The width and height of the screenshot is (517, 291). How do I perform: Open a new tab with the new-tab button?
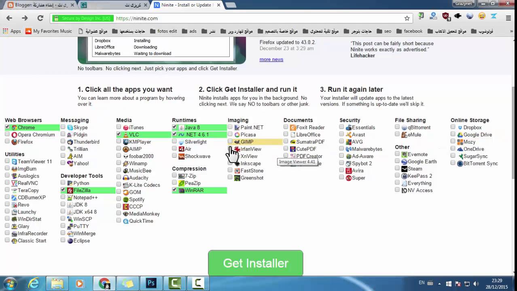231,5
